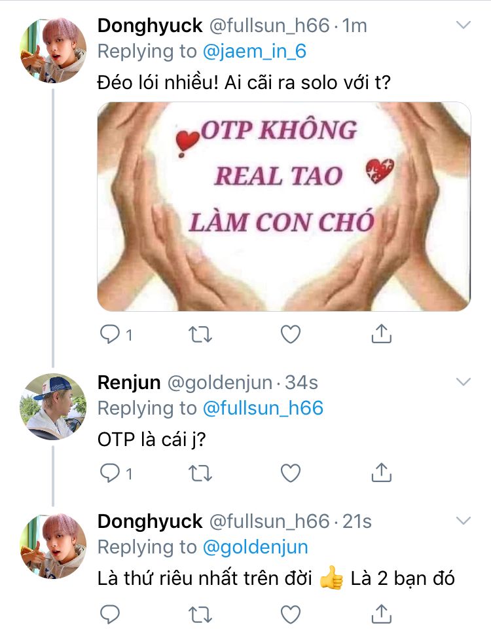Reply to Renjun's tweet
Viewport: 491px width, 636px height.
(109, 472)
